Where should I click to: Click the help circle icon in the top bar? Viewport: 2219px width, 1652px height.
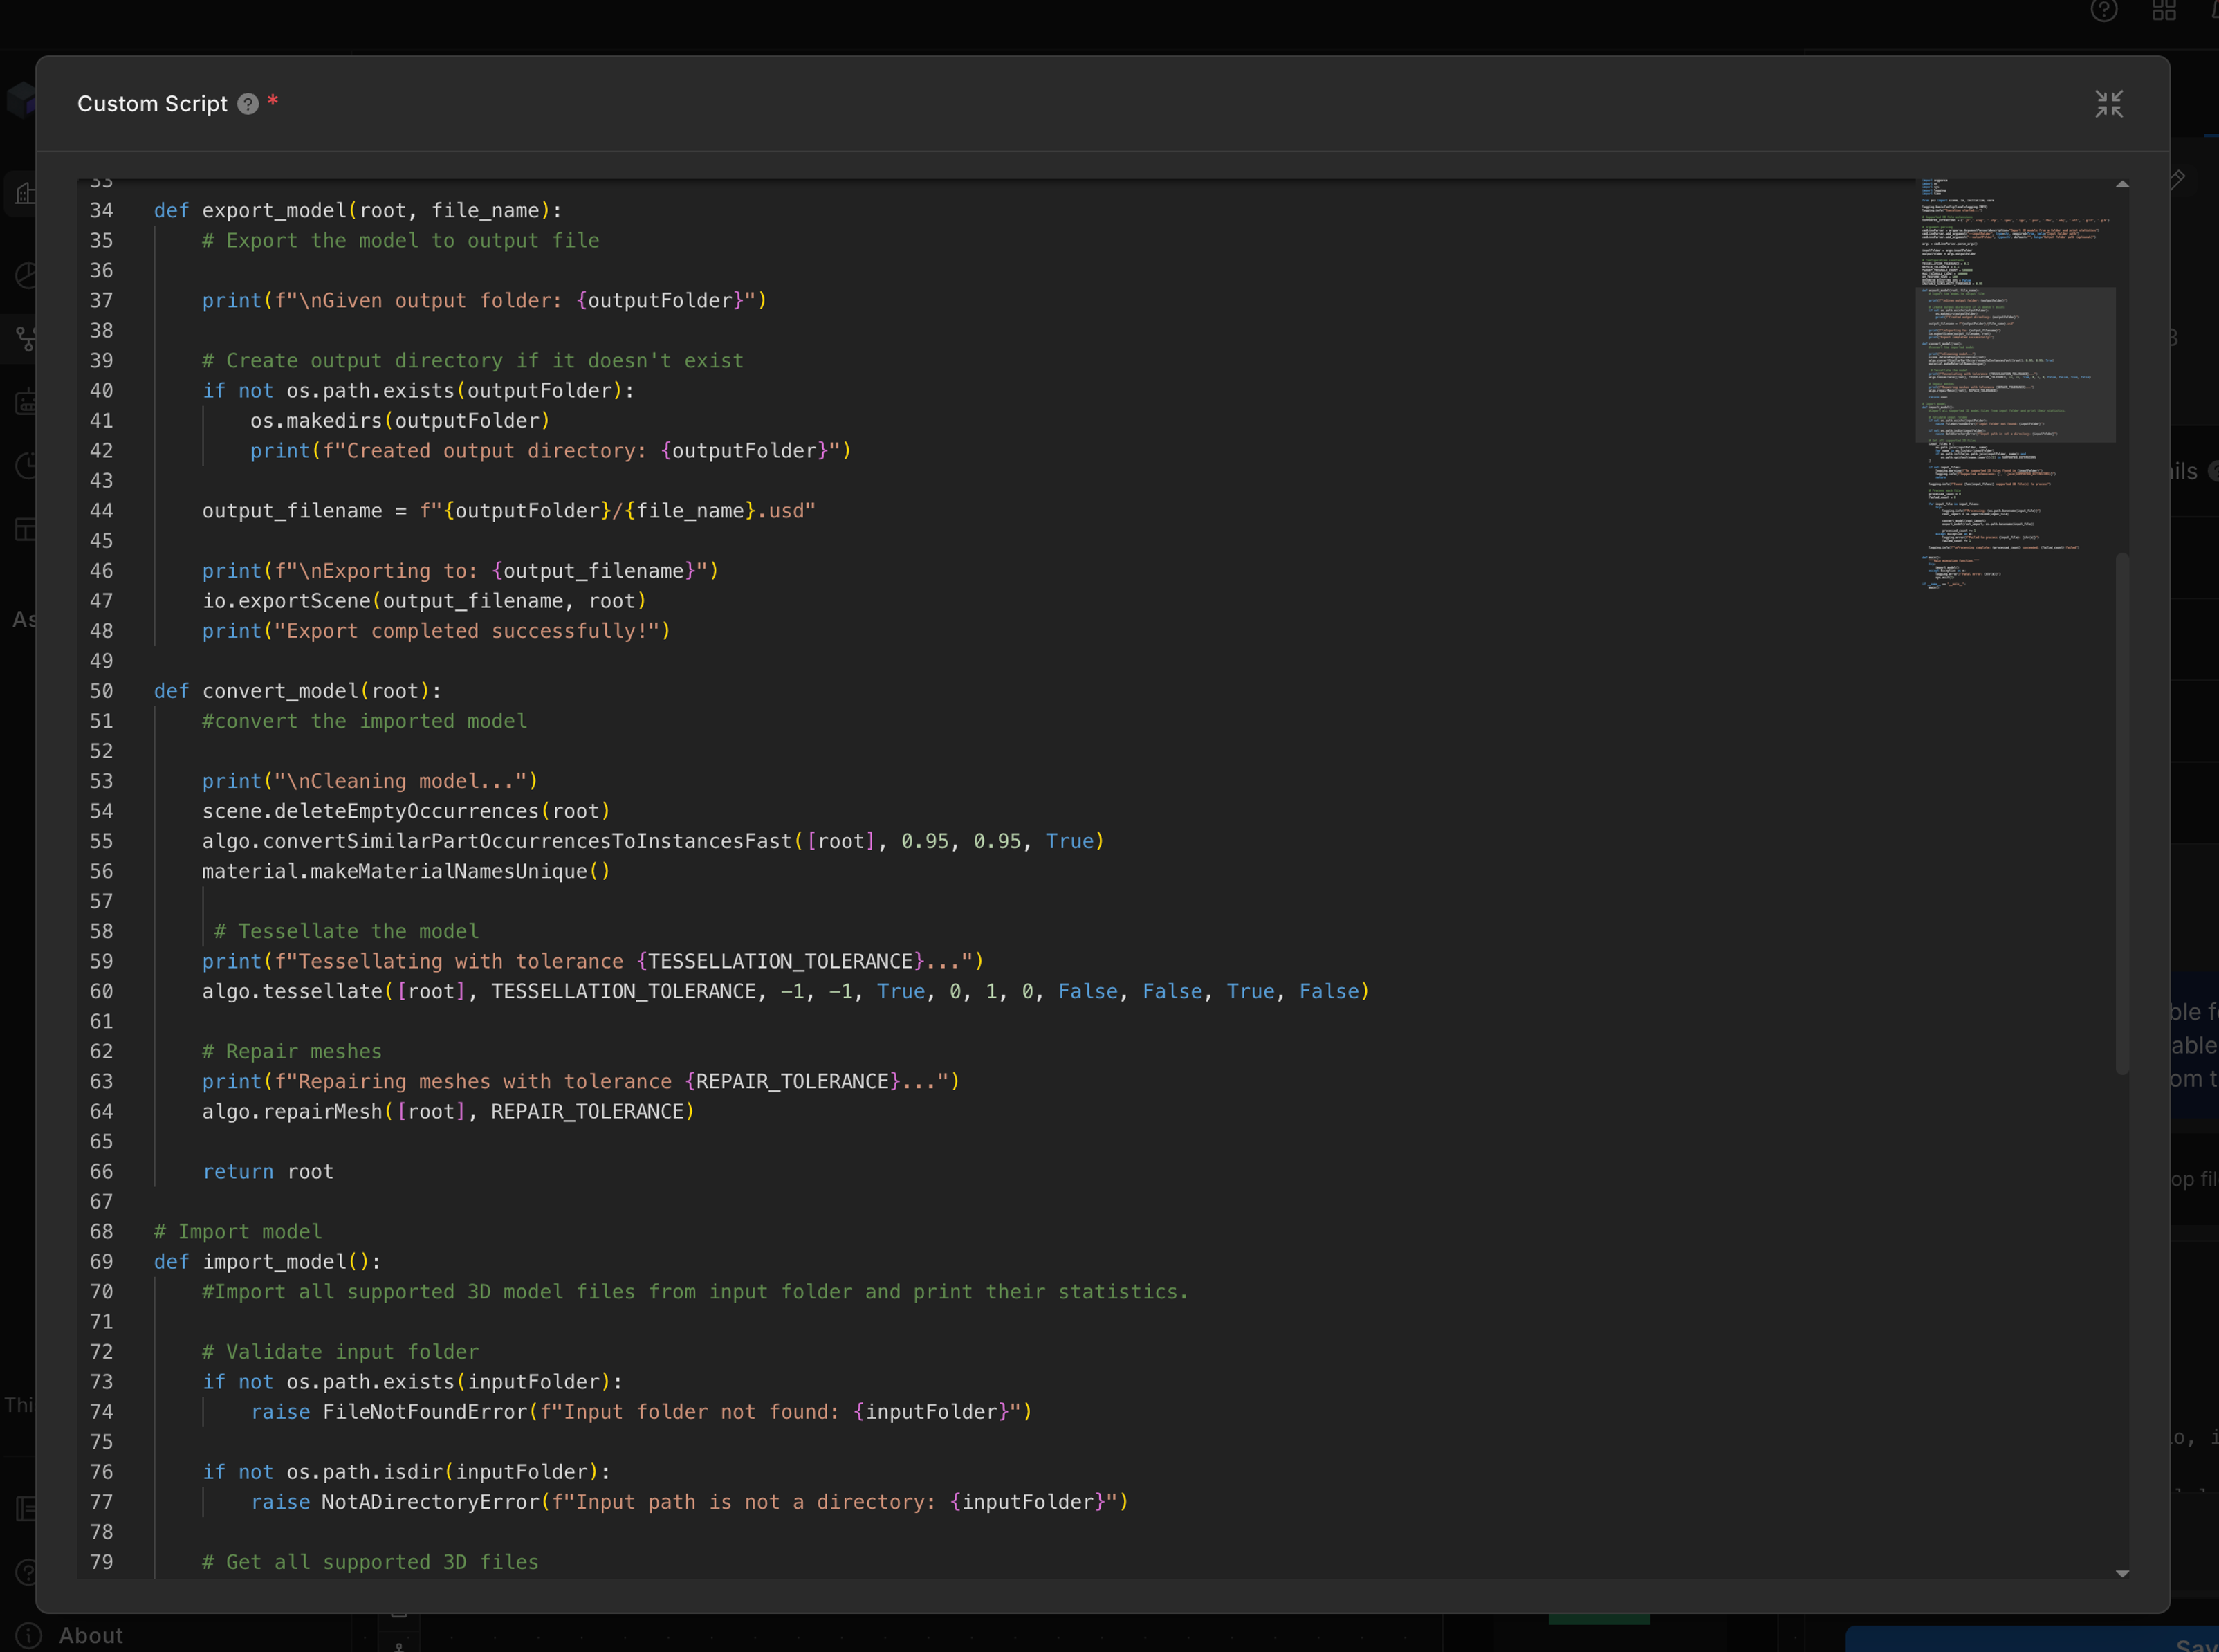pos(2103,11)
